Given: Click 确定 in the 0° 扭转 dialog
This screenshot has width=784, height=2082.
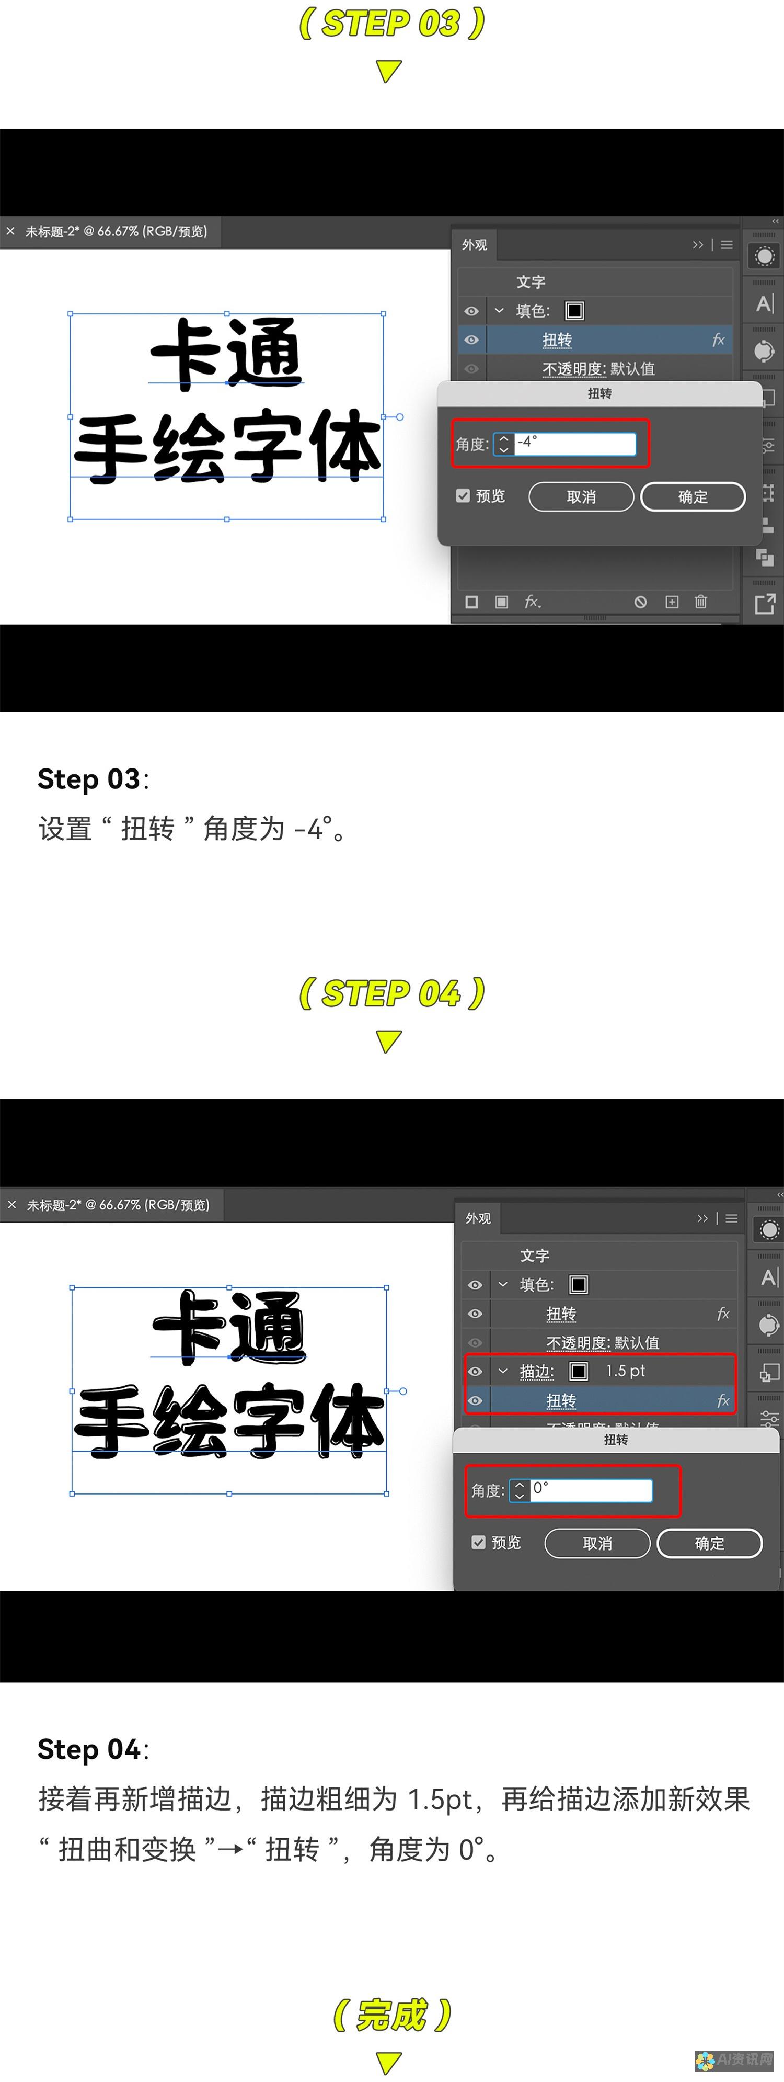Looking at the screenshot, I should 710,1544.
